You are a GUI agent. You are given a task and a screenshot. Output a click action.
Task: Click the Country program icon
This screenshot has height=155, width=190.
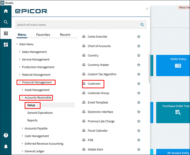tap(84, 55)
